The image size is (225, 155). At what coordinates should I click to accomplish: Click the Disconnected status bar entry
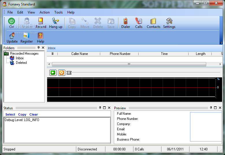point(87,149)
